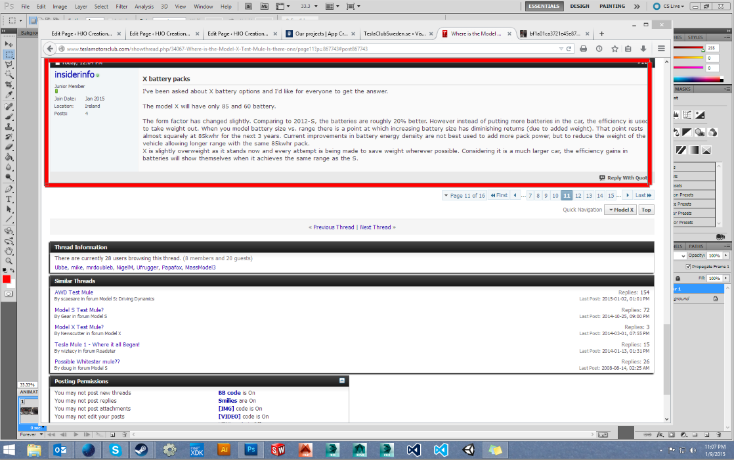This screenshot has width=734, height=460.
Task: Click the browser back arrow button
Action: coord(50,49)
